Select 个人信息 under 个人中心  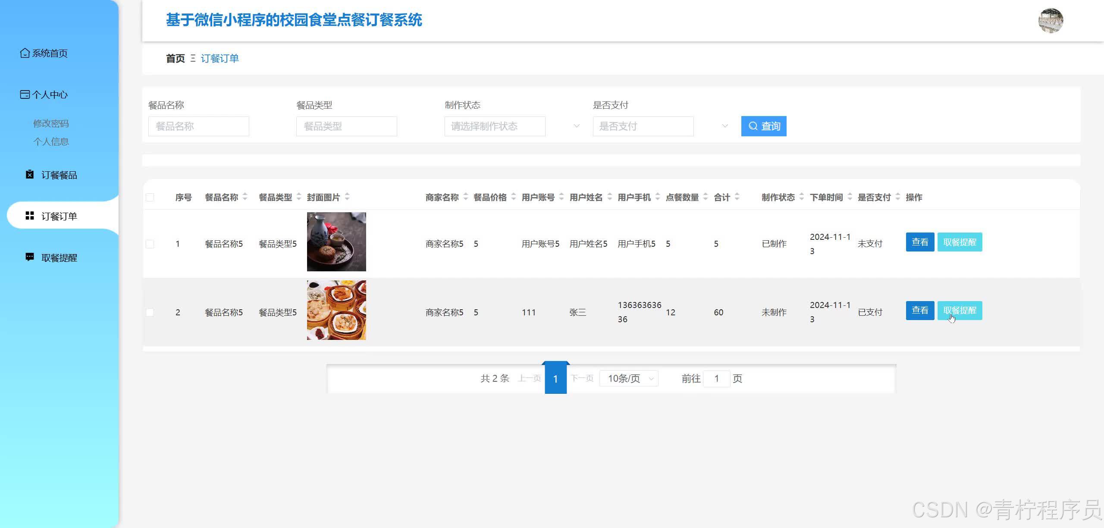coord(51,141)
